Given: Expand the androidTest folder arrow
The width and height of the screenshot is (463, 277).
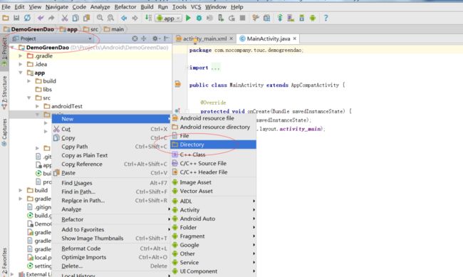Looking at the screenshot, I should click(37, 106).
